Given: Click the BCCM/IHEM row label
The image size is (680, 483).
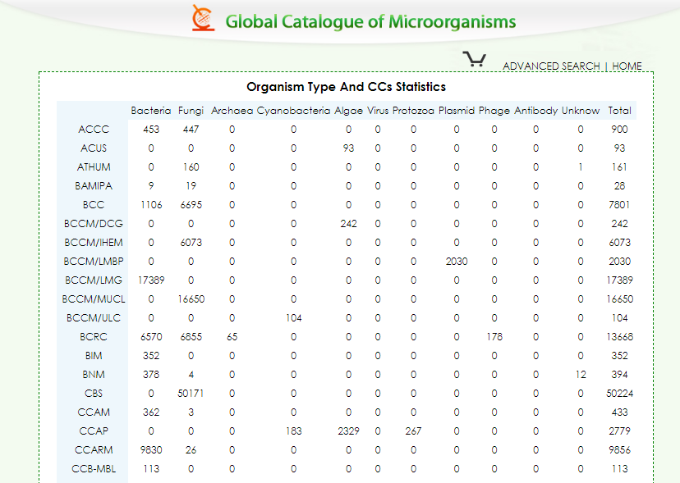Looking at the screenshot, I should 94,243.
